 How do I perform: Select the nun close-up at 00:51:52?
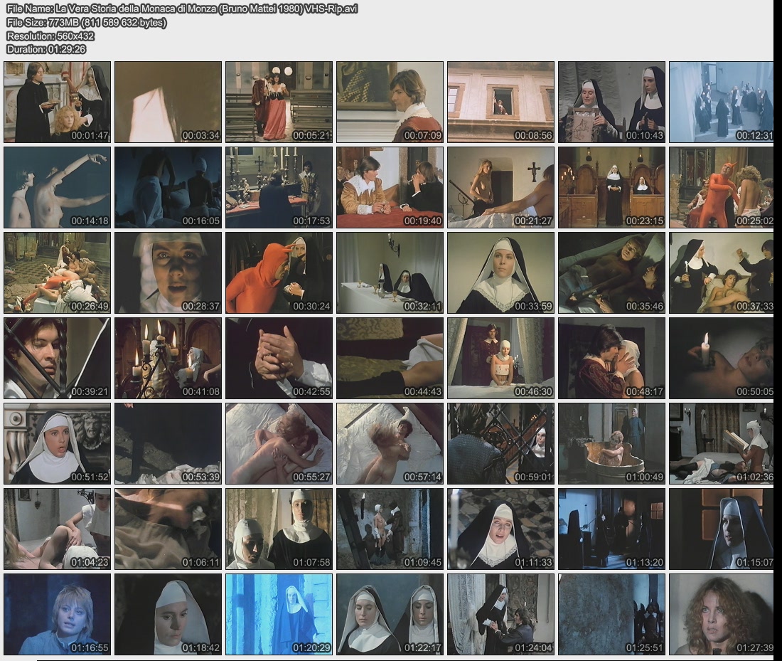pos(58,443)
